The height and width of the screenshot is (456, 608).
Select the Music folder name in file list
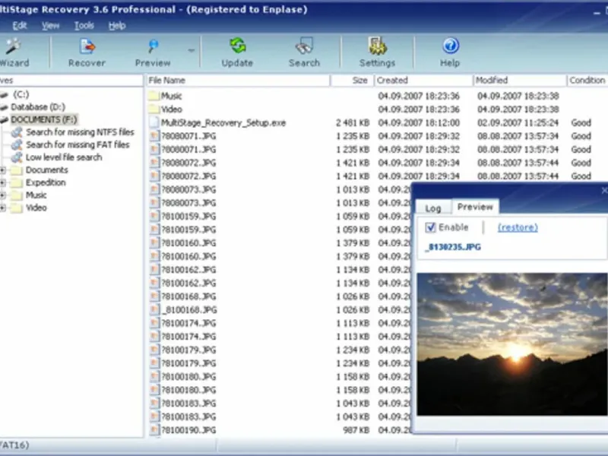click(x=172, y=96)
